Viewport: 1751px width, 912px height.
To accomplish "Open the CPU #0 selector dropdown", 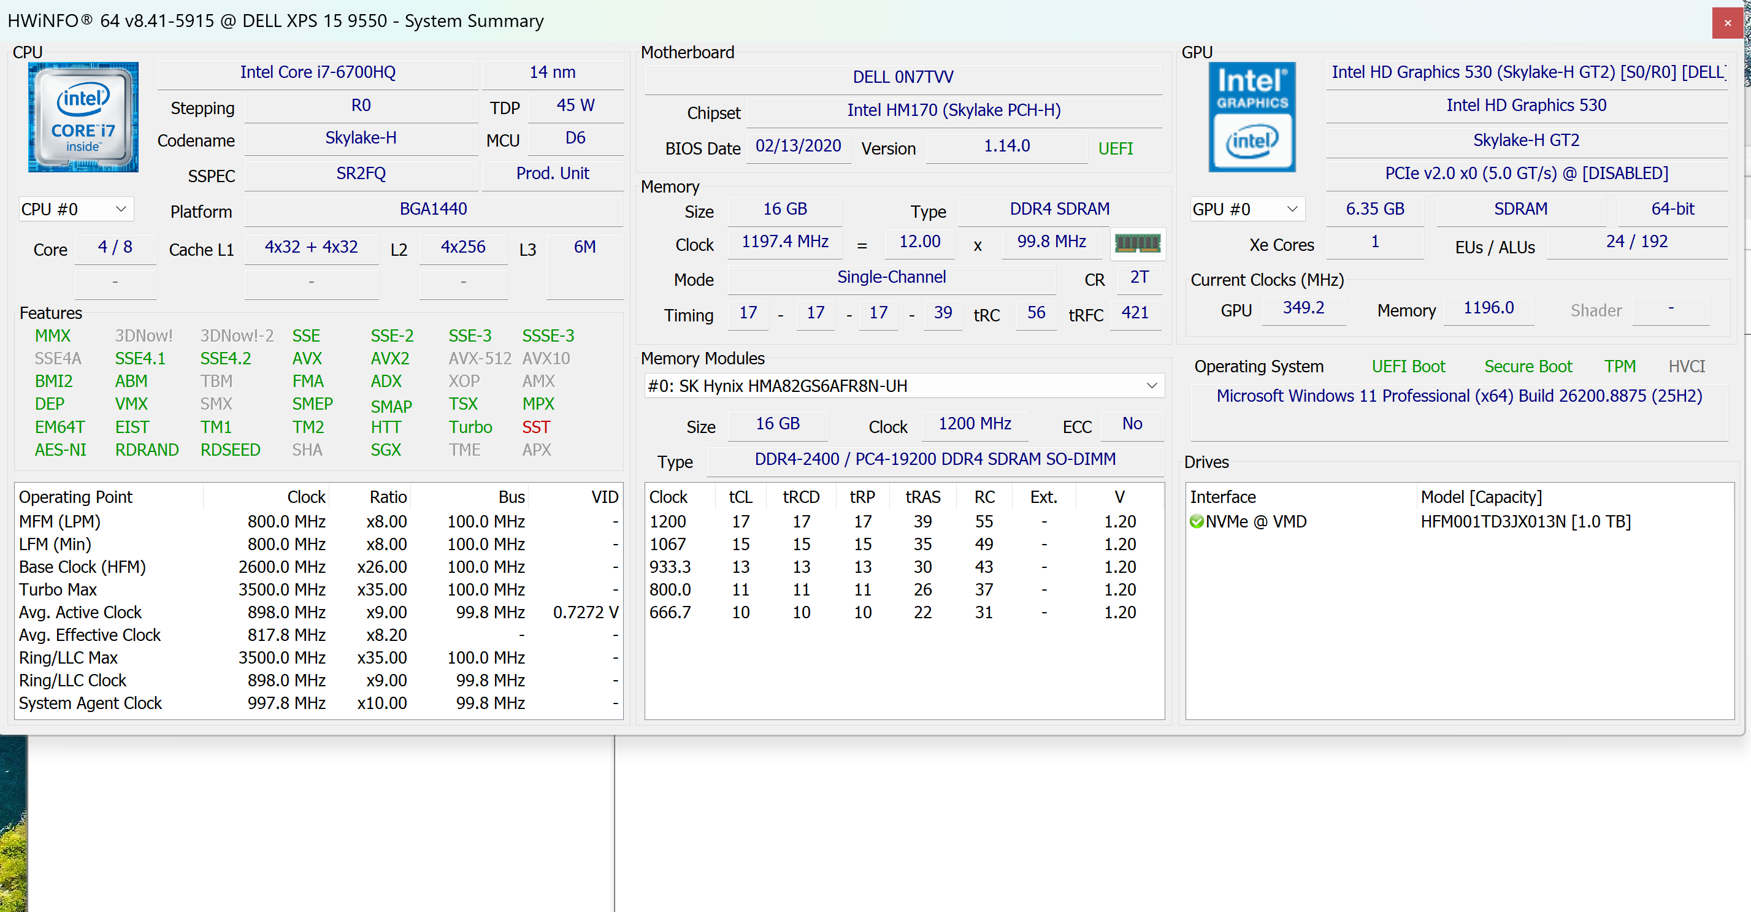I will (x=75, y=209).
